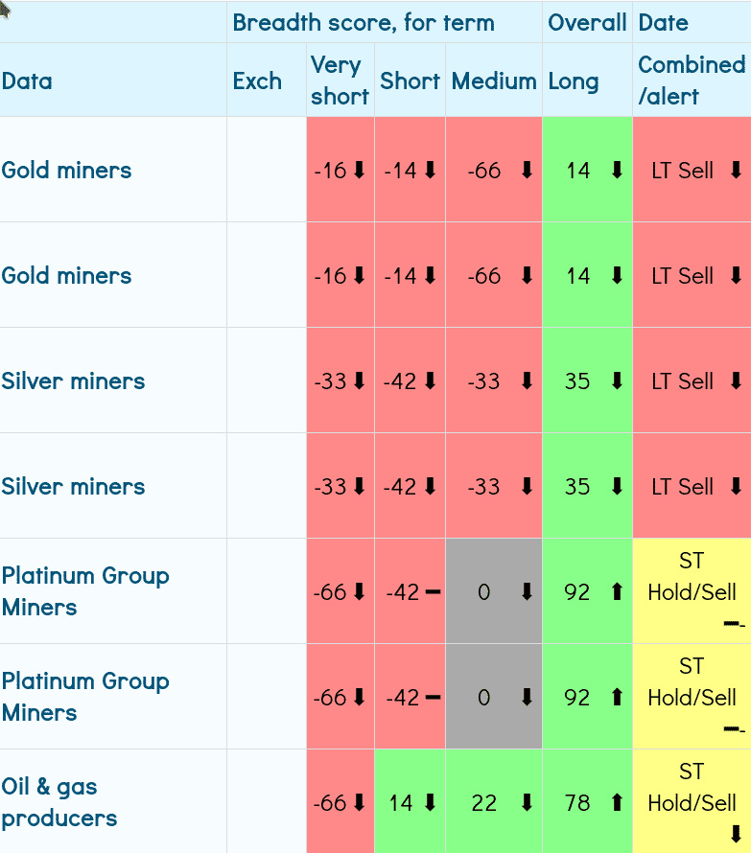Click flat dash icon in upper Platinum -42 cell
751x853 pixels.
[x=433, y=592]
